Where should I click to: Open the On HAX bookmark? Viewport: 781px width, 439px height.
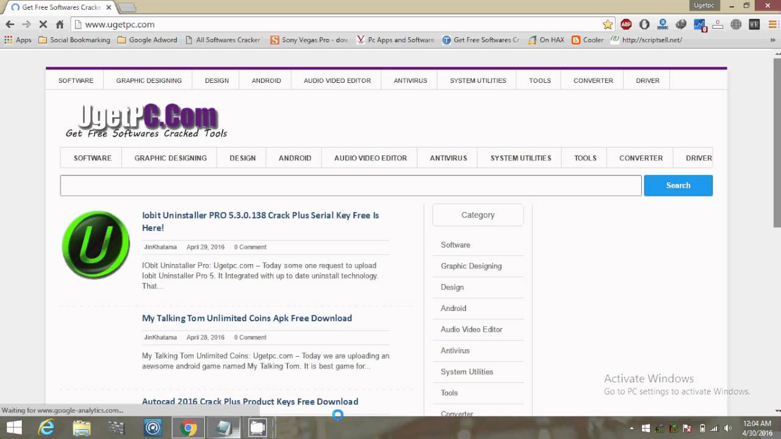coord(546,40)
